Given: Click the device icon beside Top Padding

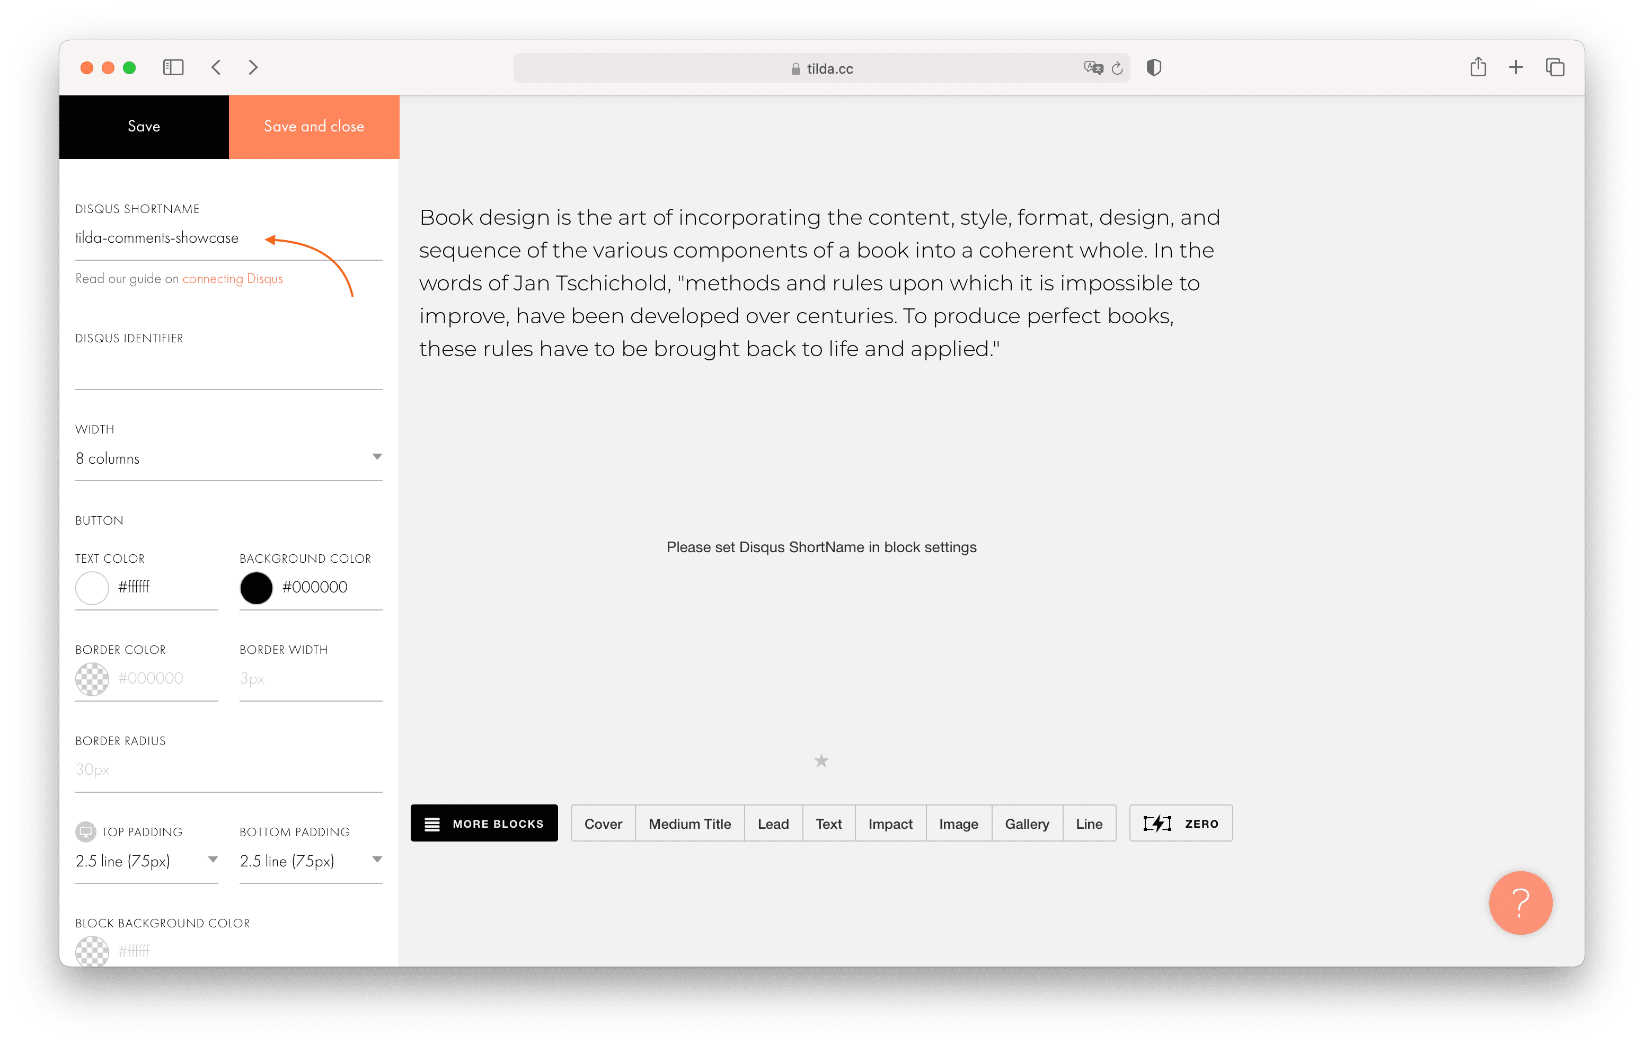Looking at the screenshot, I should [85, 831].
